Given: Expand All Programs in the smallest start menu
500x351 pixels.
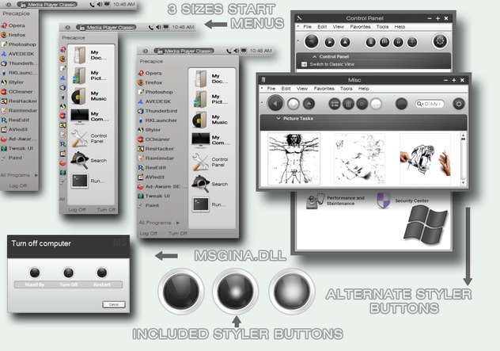Looking at the screenshot, I should click(19, 175).
